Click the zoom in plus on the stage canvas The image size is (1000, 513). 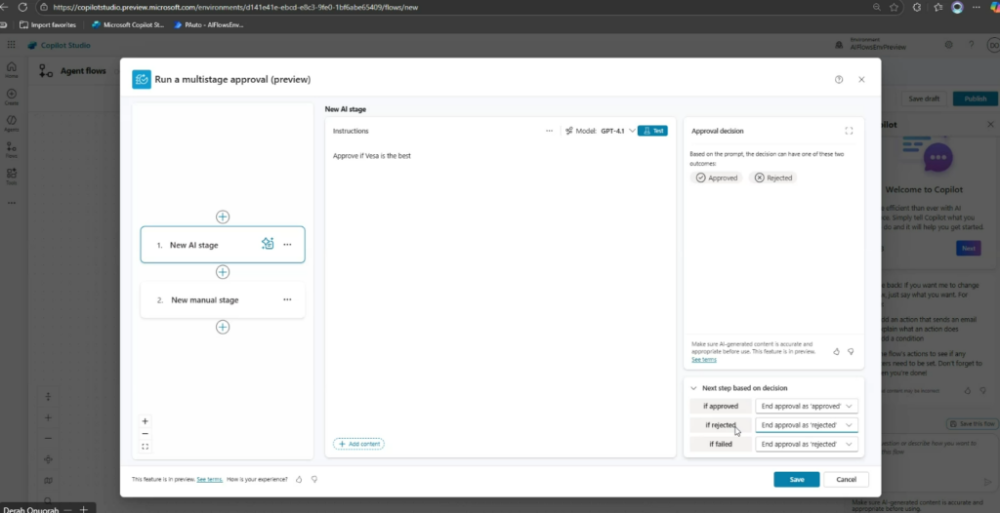coord(146,420)
